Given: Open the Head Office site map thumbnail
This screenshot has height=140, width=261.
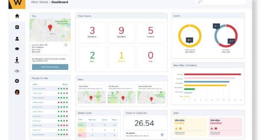Looking at the screenshot, I should [92, 97].
